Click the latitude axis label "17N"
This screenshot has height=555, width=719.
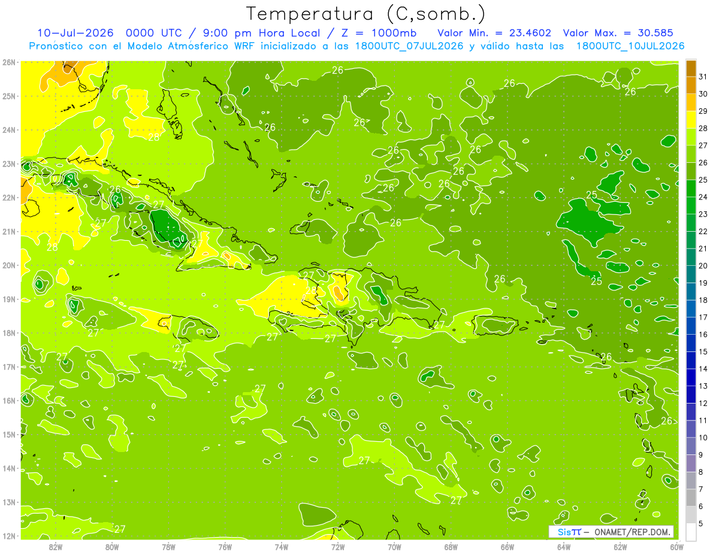9,367
